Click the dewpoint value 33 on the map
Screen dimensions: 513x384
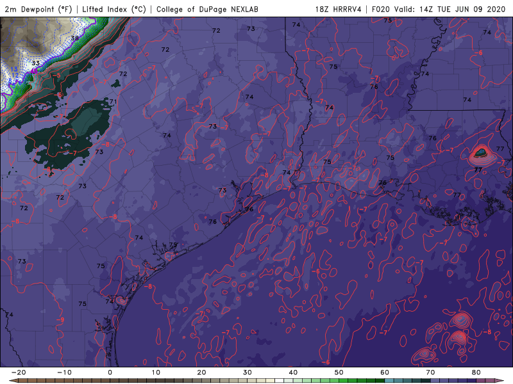point(36,63)
